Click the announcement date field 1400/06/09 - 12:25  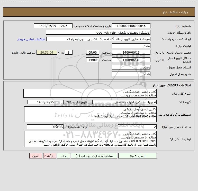coord(53,26)
